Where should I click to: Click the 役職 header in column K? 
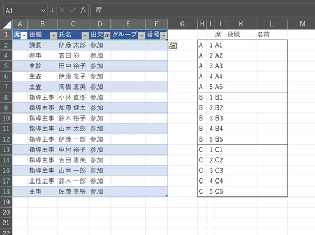(x=241, y=35)
